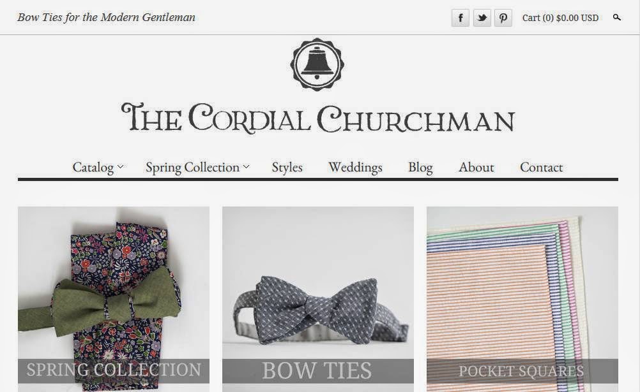640x392 pixels.
Task: Open the Facebook page icon
Action: coord(461,18)
